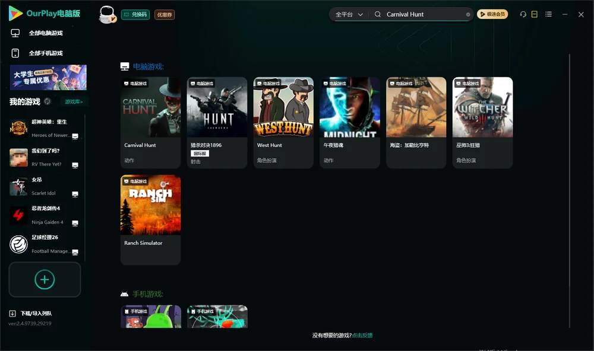Click the 优惠券 coupon button
The width and height of the screenshot is (594, 351).
165,15
